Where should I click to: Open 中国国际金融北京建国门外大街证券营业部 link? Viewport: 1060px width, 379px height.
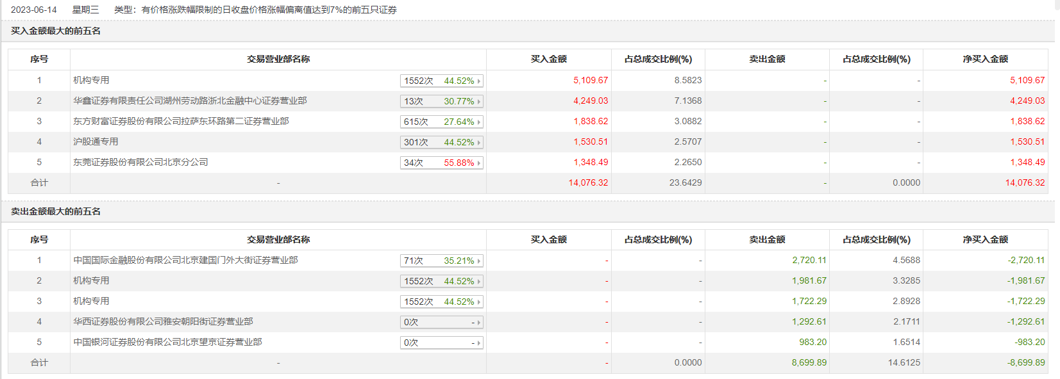[x=185, y=260]
